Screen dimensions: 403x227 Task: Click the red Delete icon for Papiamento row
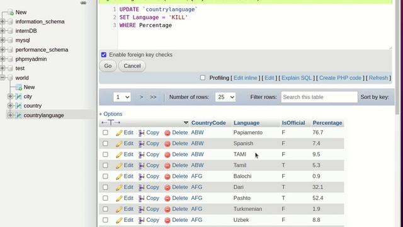167,133
